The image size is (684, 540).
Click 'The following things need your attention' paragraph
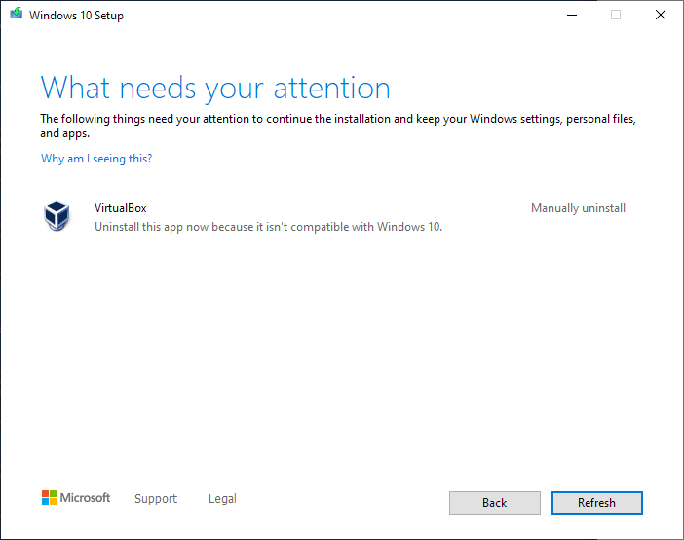338,126
